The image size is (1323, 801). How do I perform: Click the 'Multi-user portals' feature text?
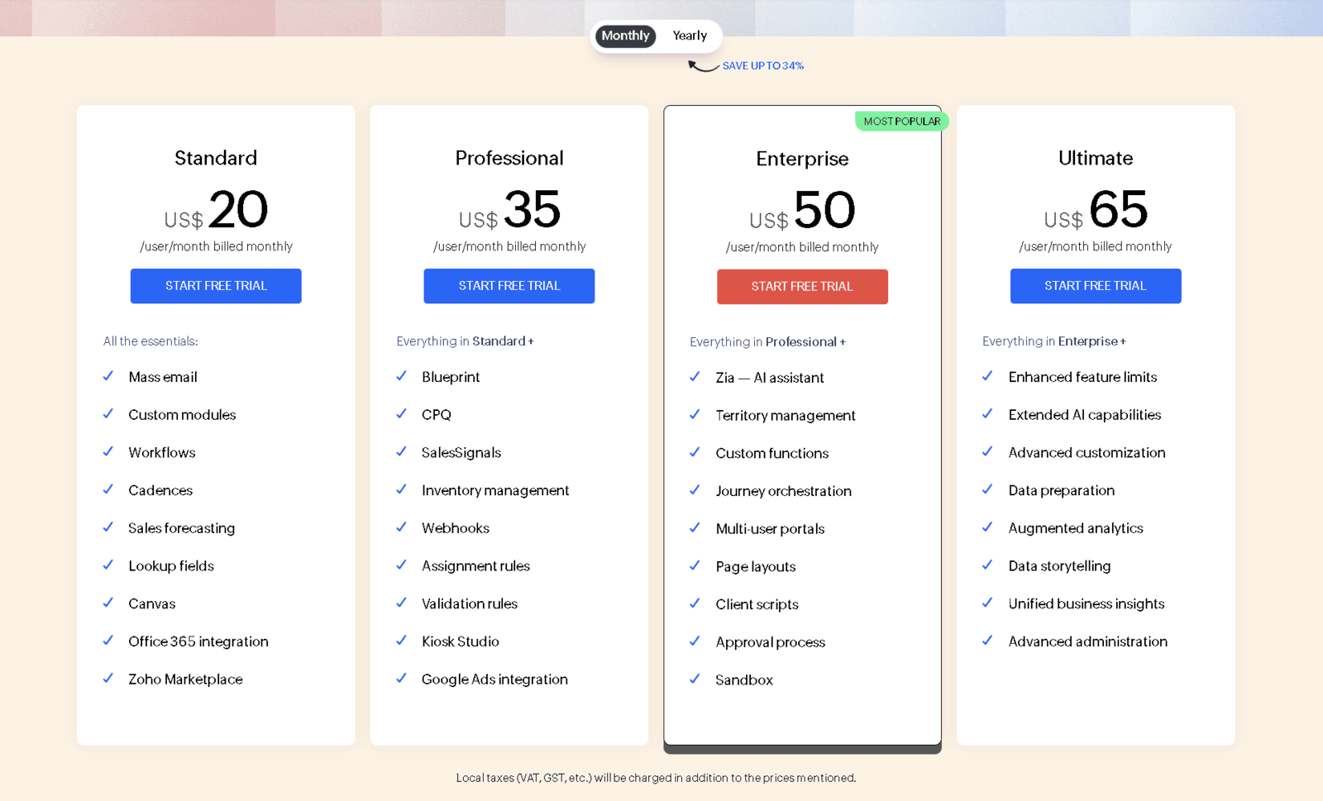click(x=770, y=529)
